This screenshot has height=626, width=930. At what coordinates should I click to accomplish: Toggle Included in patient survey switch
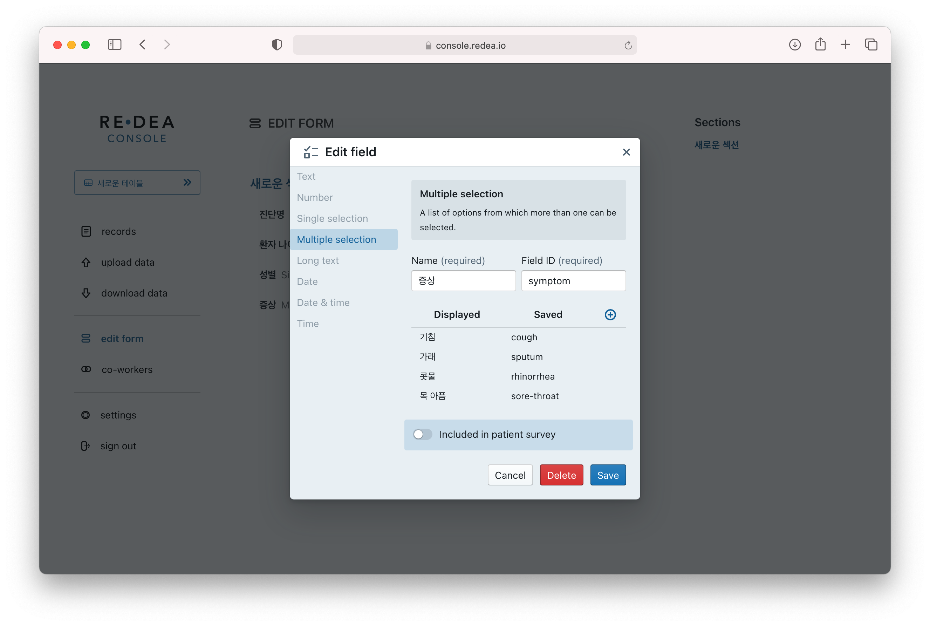(422, 434)
